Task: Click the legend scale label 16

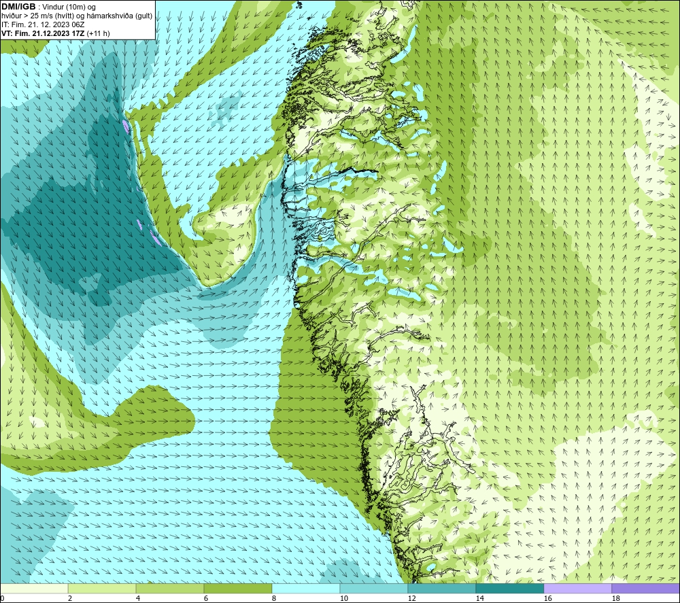Action: tap(547, 599)
